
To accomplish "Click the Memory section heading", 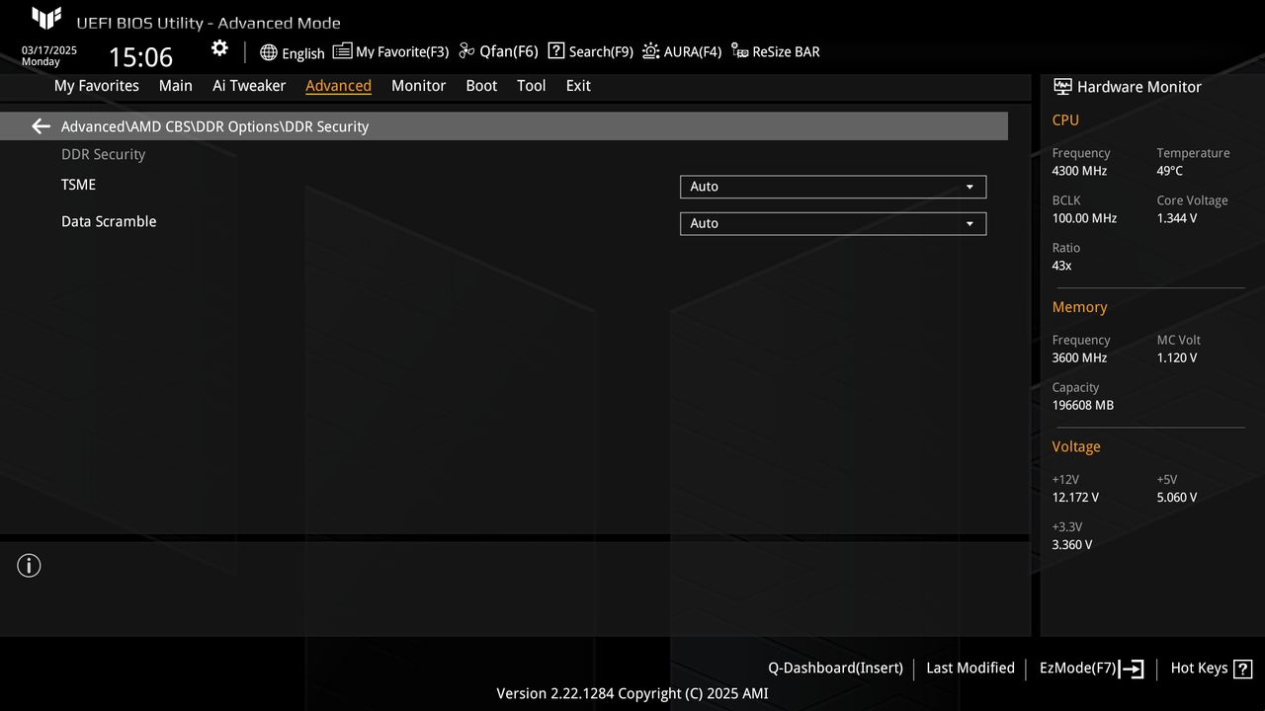I will [1079, 307].
